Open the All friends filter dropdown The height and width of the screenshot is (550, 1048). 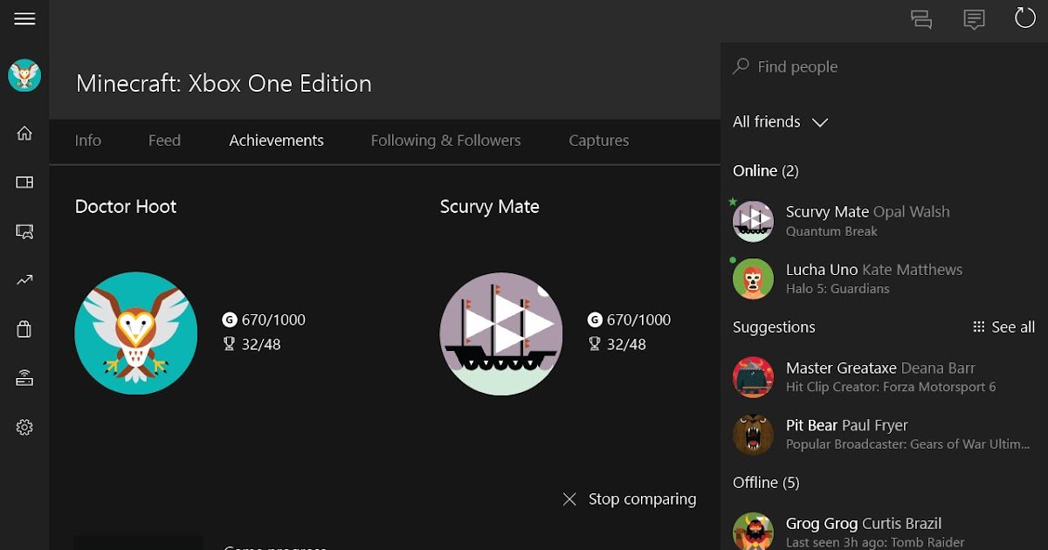click(780, 122)
